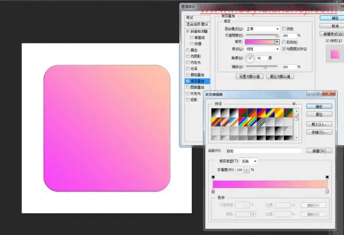Click the preset list scrollbar down arrow
The image size is (344, 235).
pos(297,137)
